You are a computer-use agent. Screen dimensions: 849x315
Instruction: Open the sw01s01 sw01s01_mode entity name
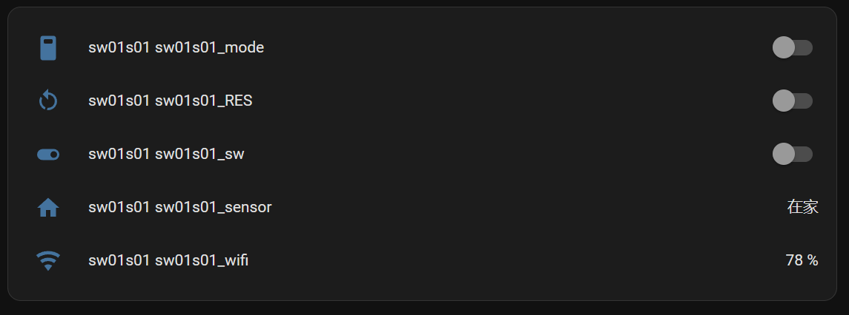176,48
